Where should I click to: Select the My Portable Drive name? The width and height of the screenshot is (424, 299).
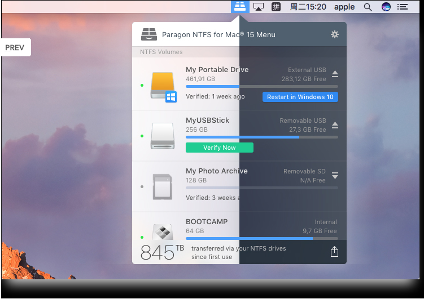217,70
